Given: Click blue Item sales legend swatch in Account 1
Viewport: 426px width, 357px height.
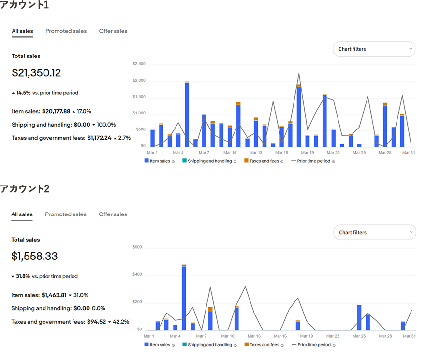Looking at the screenshot, I should (147, 161).
